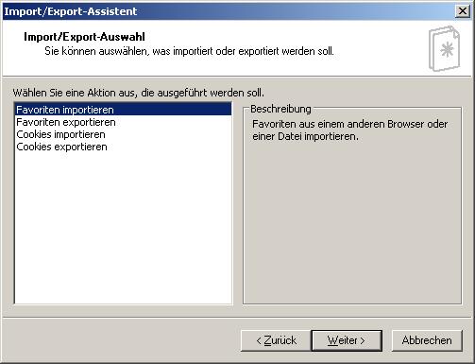Click the wizard document icon in header

pyautogui.click(x=444, y=48)
